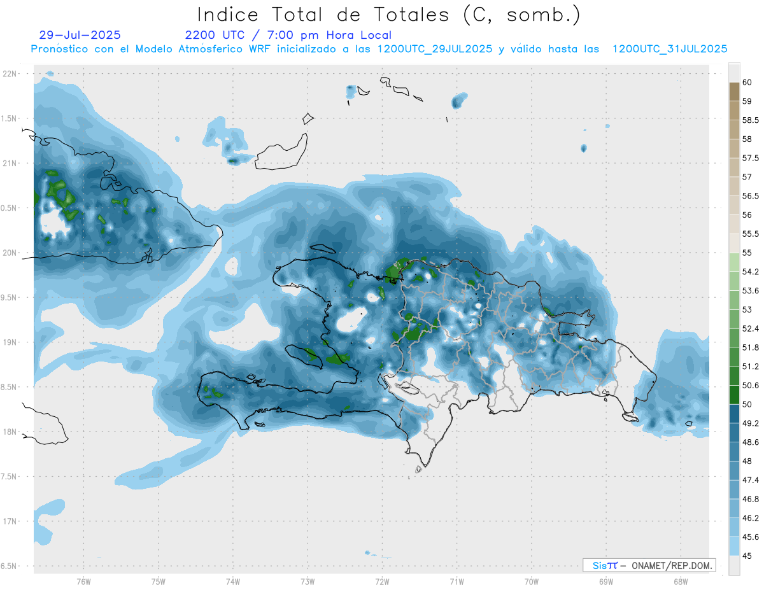
Task: Pick the dark brown swatch between 59 and 60
Action: 734,92
